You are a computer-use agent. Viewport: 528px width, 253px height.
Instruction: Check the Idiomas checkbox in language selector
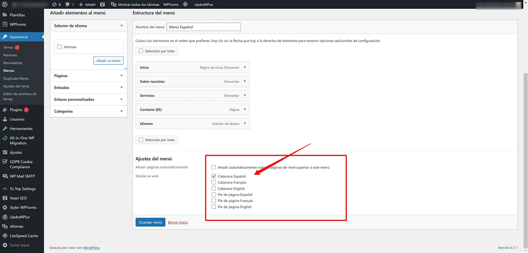pos(59,47)
